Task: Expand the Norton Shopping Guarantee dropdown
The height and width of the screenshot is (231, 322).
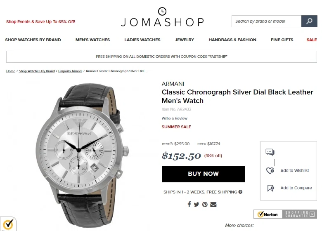Action: (x=312, y=214)
